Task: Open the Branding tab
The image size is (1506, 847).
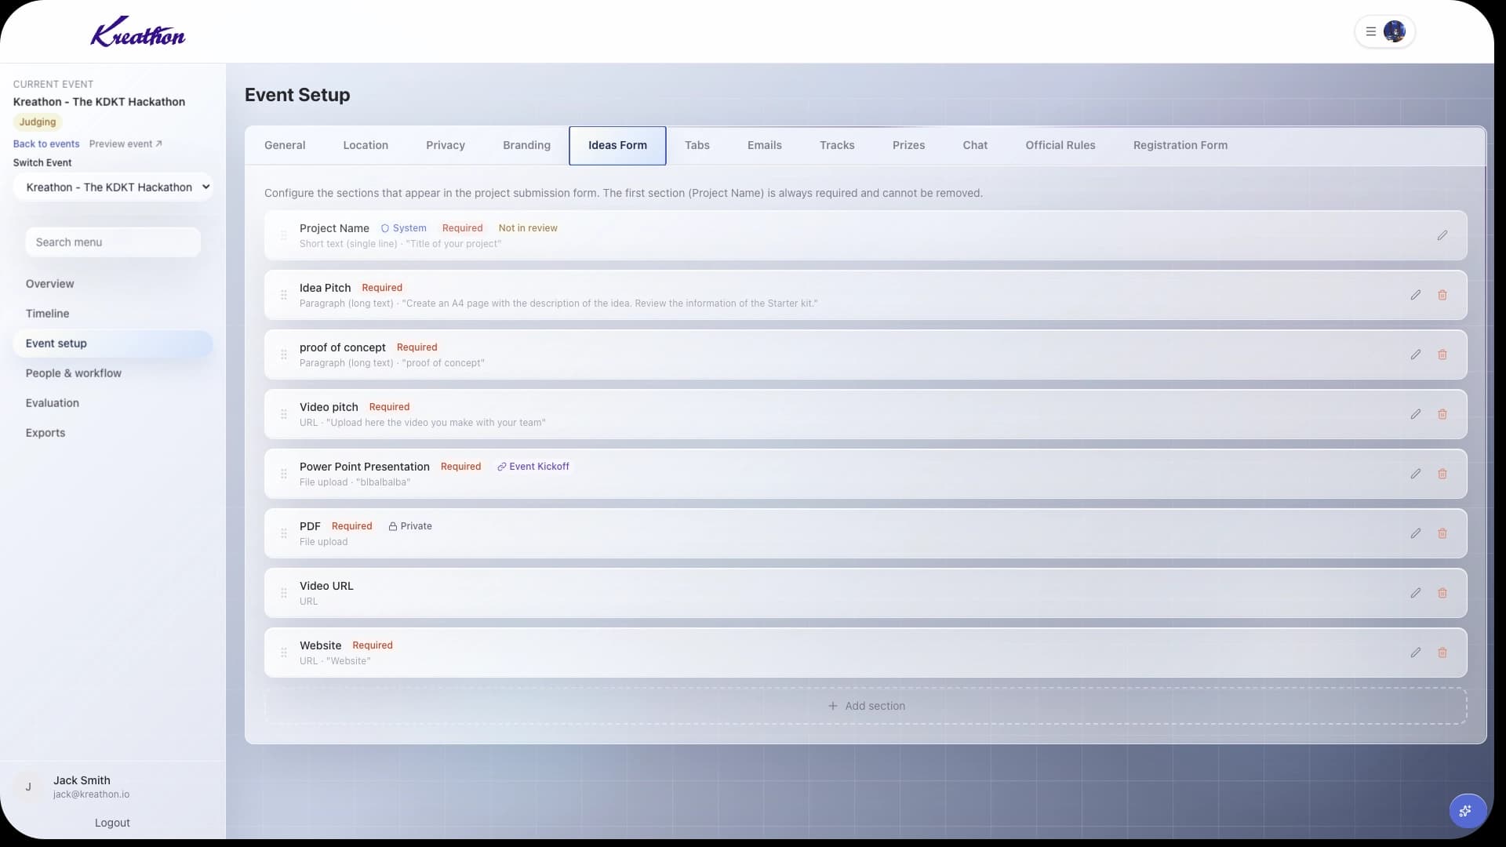Action: (x=526, y=145)
